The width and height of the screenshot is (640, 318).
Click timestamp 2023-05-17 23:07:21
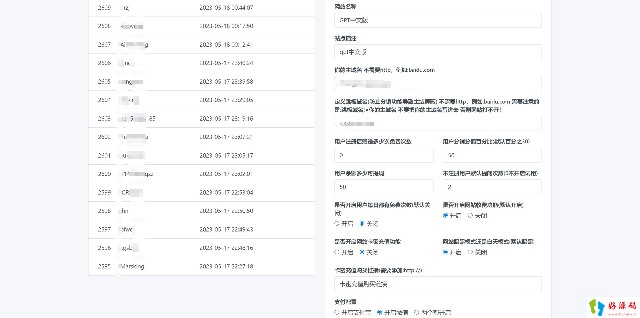click(x=226, y=137)
